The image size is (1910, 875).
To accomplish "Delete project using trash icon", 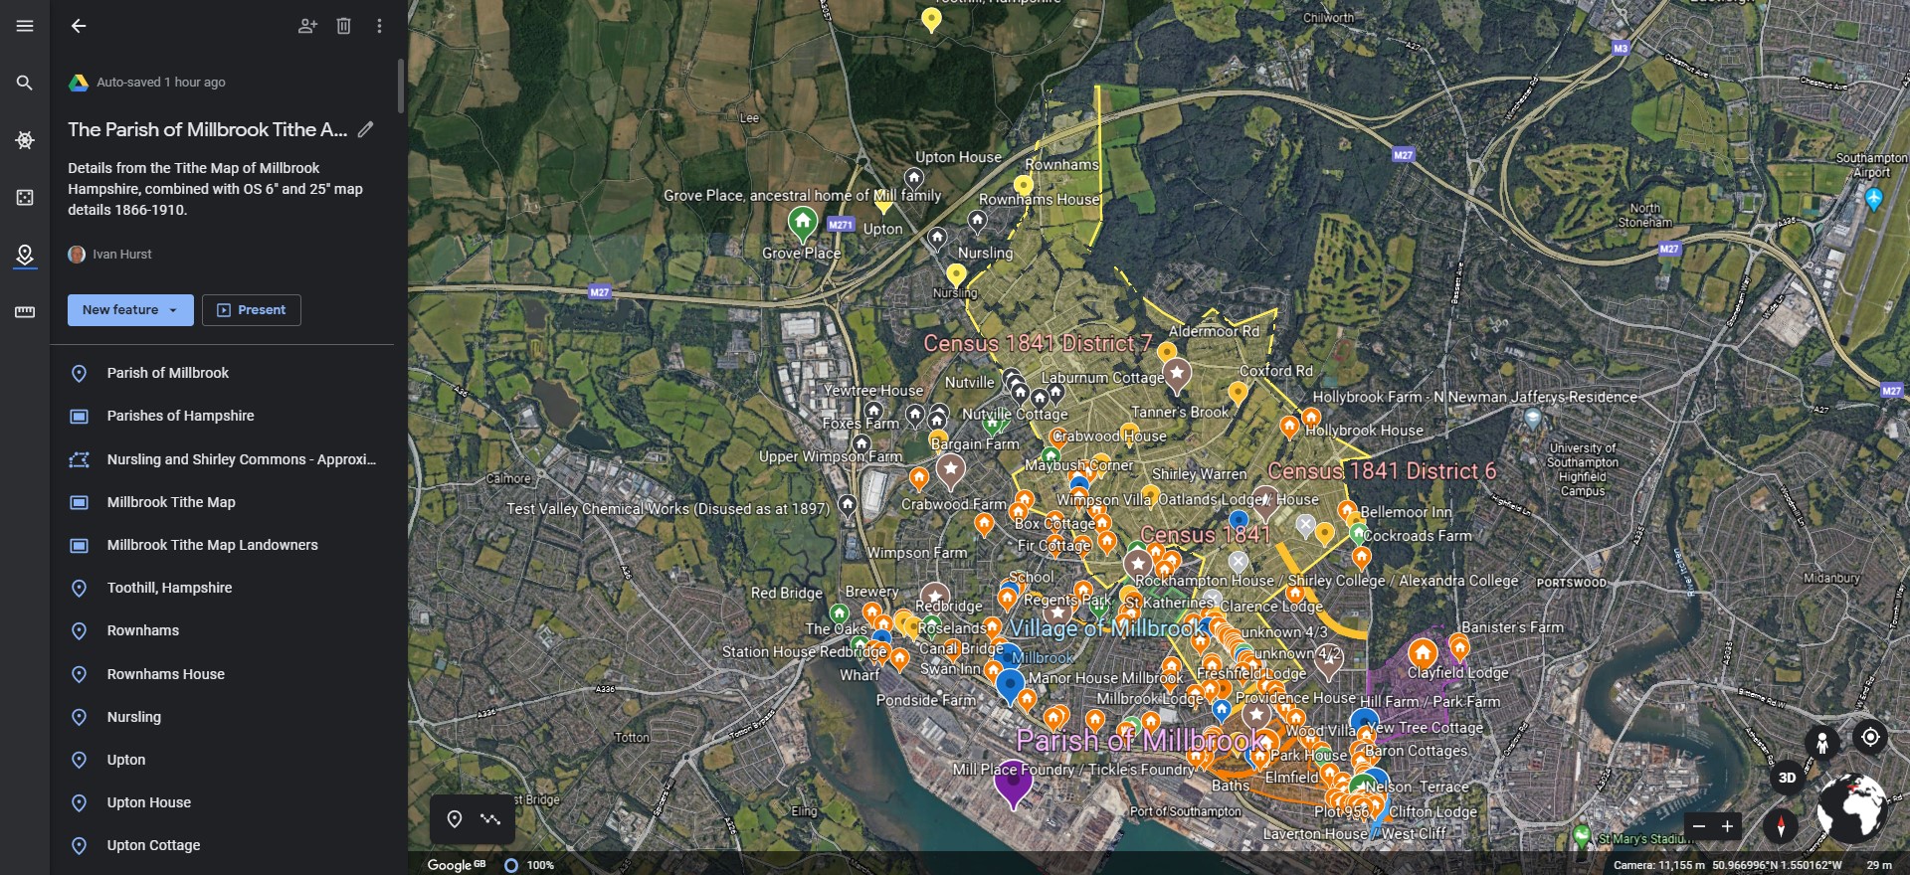I will tap(343, 26).
